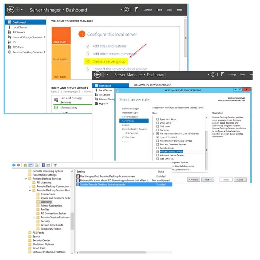Toggle the Show/Hide Console Tree toolbar icon

[x=31, y=165]
